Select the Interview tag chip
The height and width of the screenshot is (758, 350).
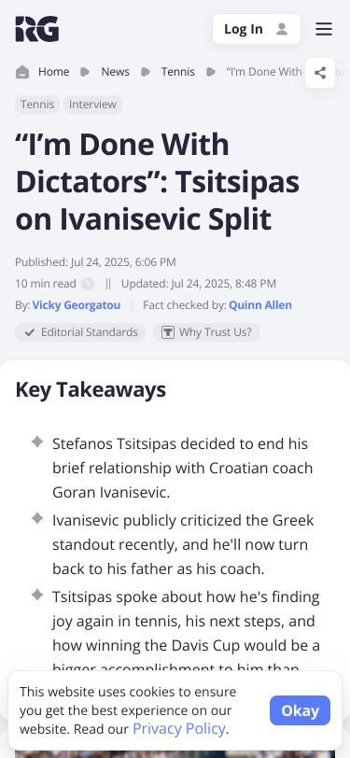click(92, 105)
